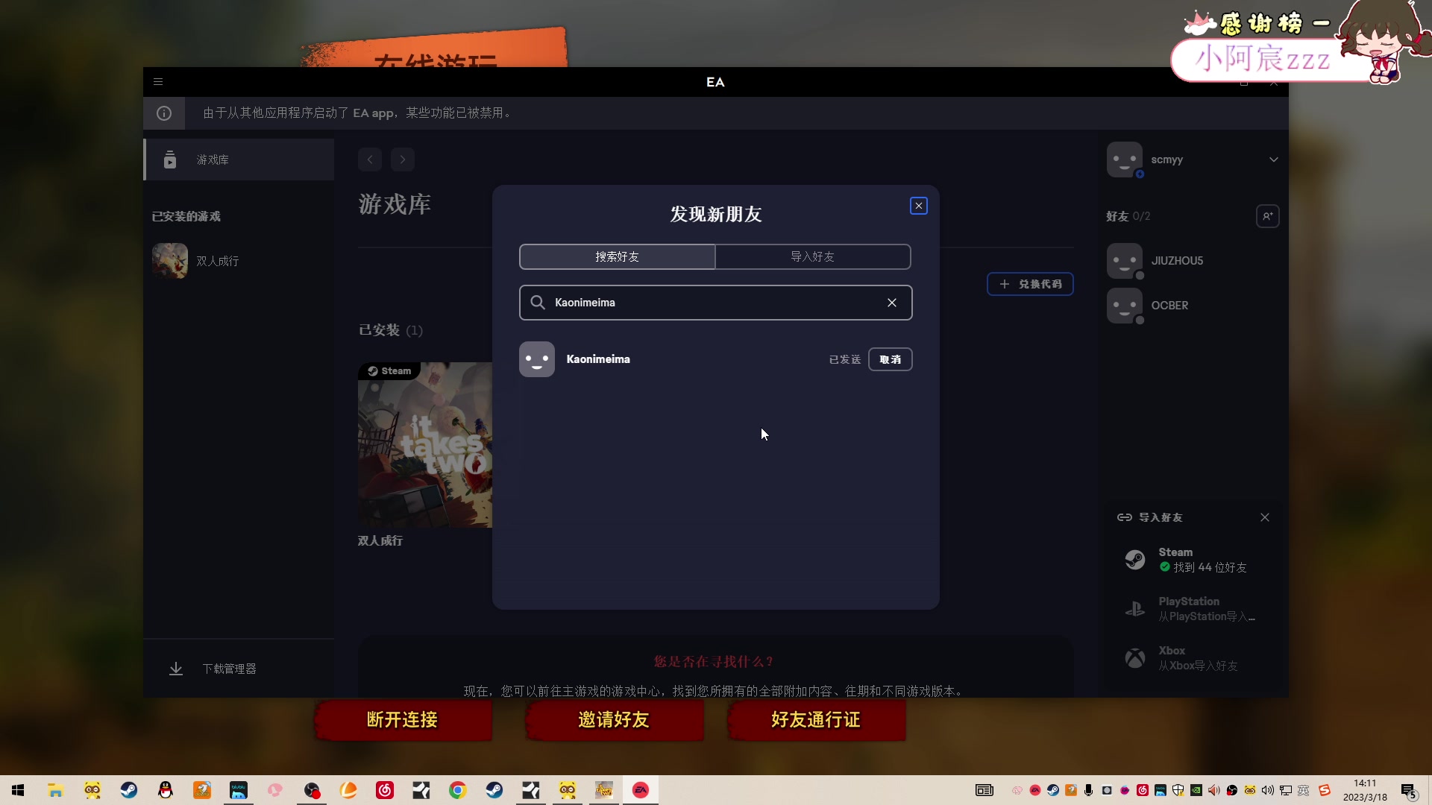Click the 邀请好友 game button

click(x=614, y=720)
